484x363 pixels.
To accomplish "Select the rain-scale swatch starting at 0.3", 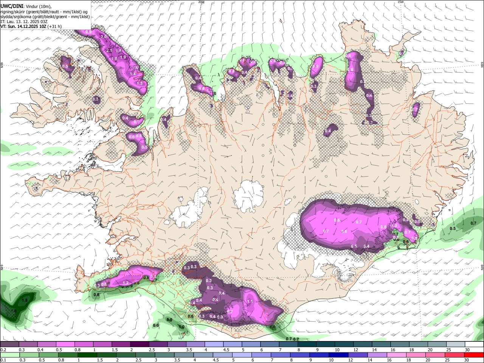I will coord(29,355).
